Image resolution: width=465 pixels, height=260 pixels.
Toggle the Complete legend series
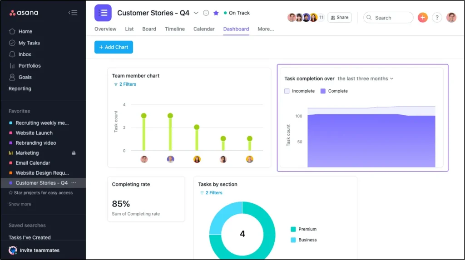[x=323, y=91]
